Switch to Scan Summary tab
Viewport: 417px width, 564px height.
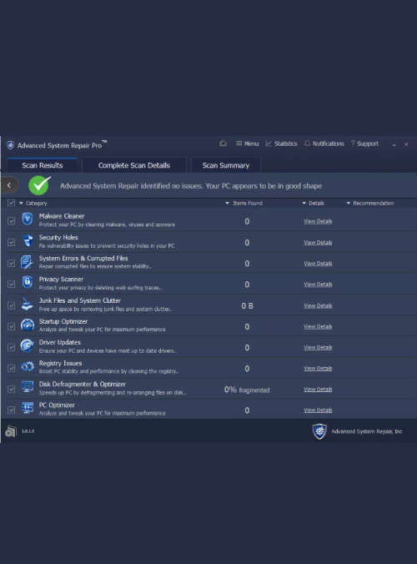(226, 165)
